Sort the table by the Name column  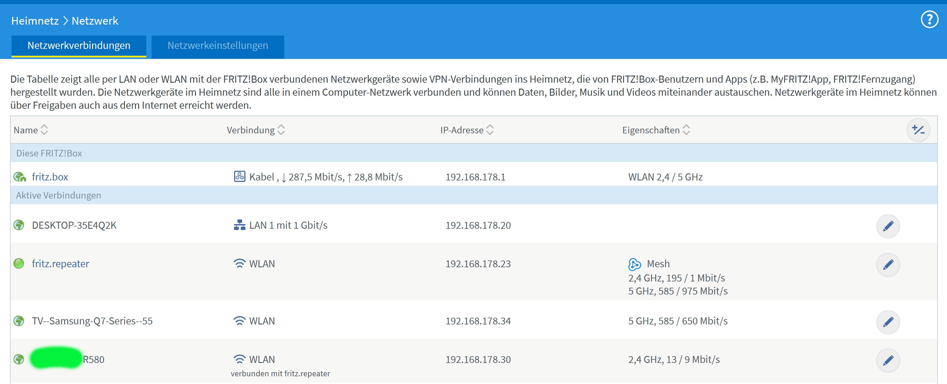click(44, 130)
